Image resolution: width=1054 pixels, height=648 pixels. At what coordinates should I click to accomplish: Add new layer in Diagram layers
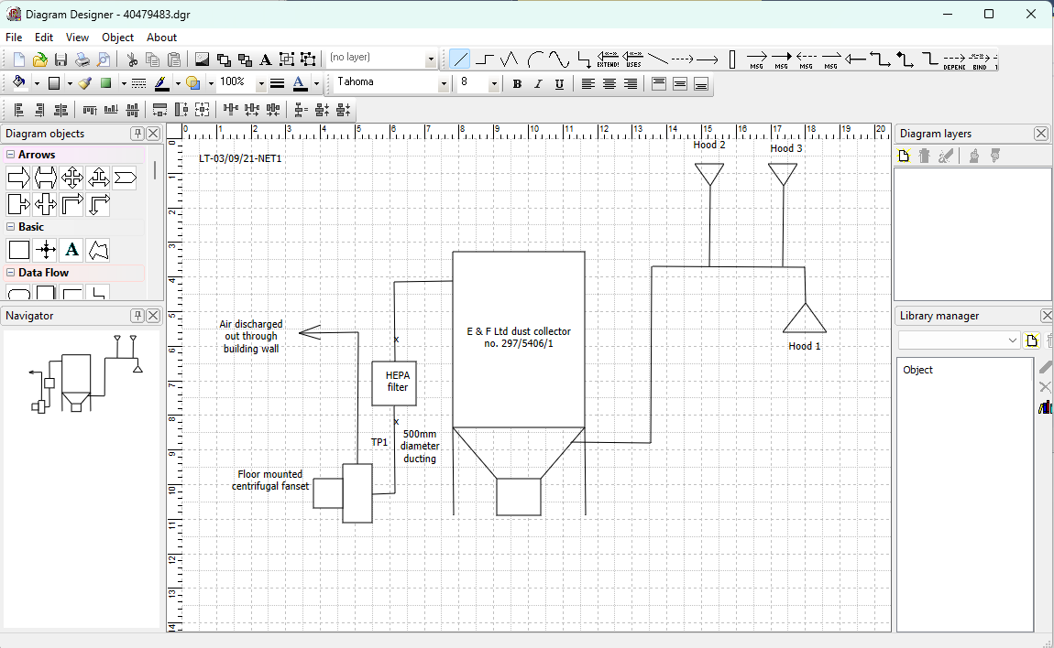(x=904, y=157)
